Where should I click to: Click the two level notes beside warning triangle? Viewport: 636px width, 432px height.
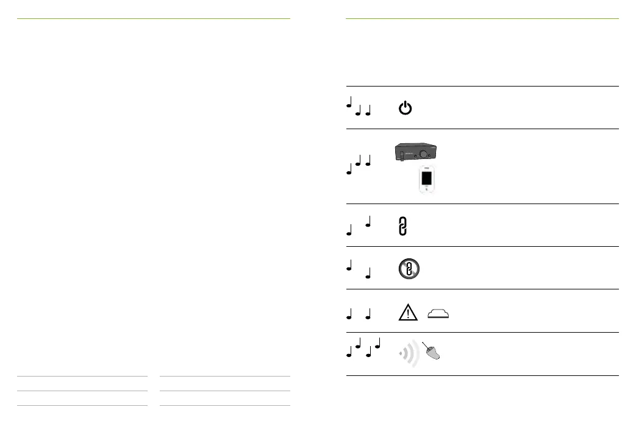coord(359,314)
